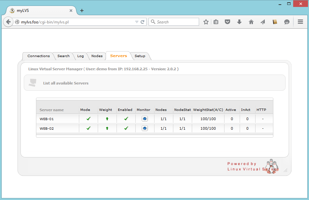
Task: Show the bookmarks list menu
Action: 216,22
